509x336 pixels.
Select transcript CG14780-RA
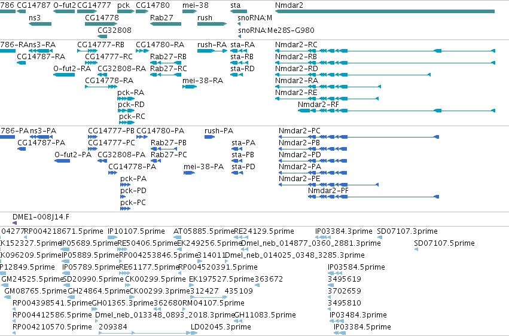coord(160,44)
